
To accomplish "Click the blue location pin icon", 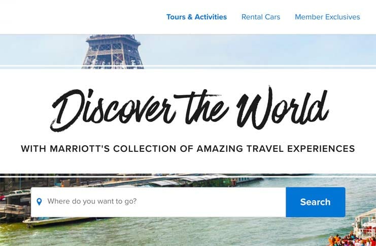I will tap(39, 202).
